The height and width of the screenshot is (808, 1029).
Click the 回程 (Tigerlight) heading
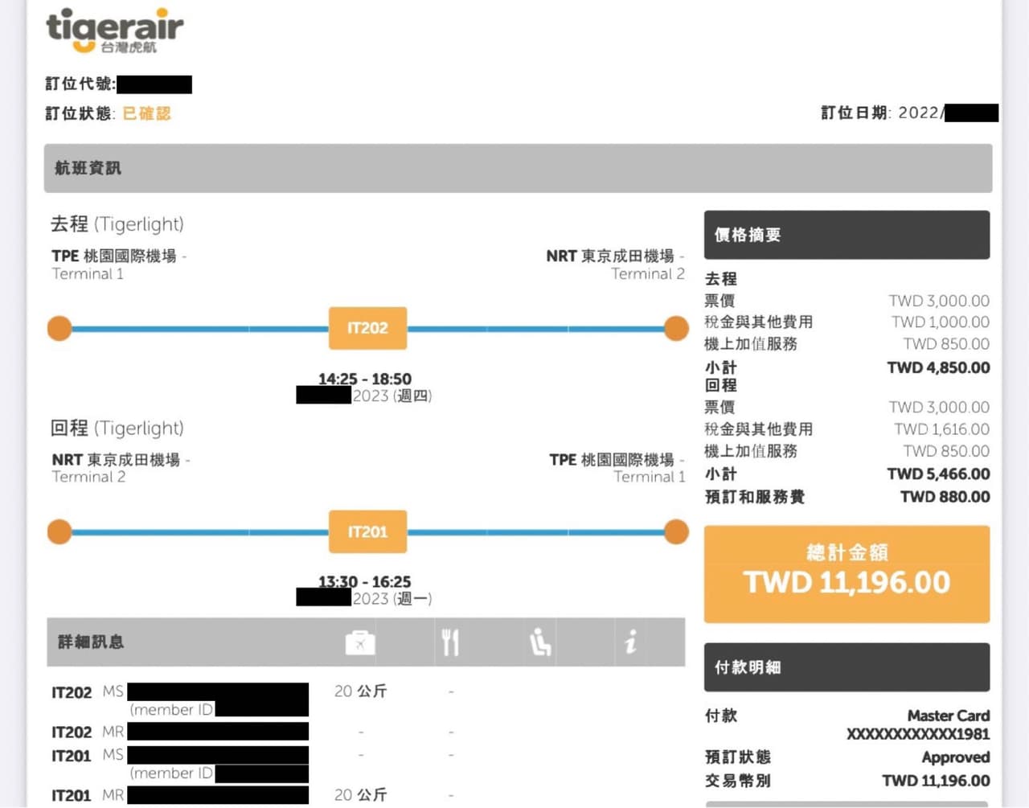117,428
